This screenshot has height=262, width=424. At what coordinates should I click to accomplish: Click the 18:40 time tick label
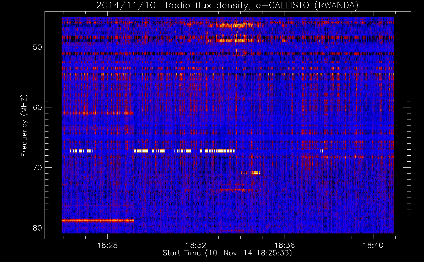373,245
